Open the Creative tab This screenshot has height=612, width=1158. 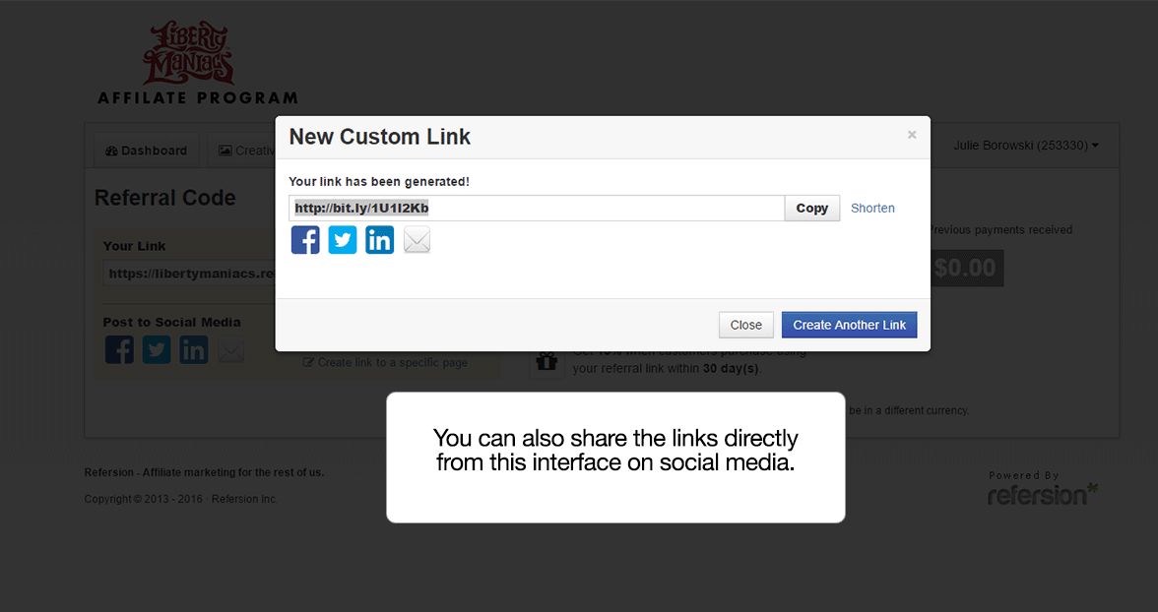coord(244,151)
